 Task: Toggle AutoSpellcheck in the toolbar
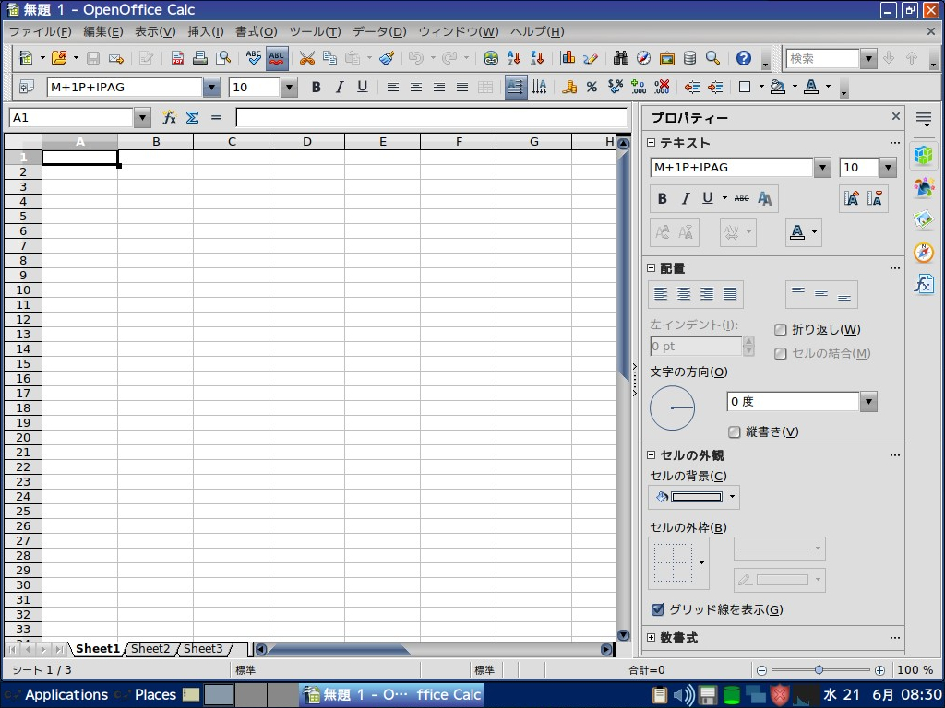(x=277, y=58)
